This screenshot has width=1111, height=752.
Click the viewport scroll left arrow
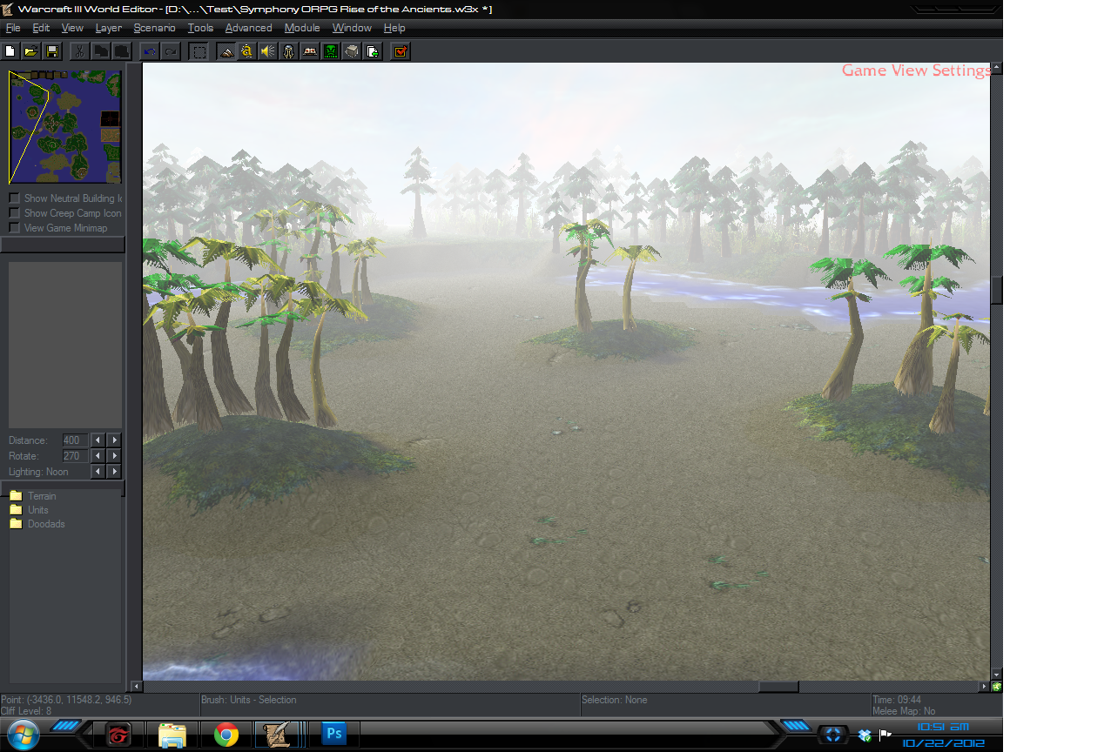click(x=136, y=687)
